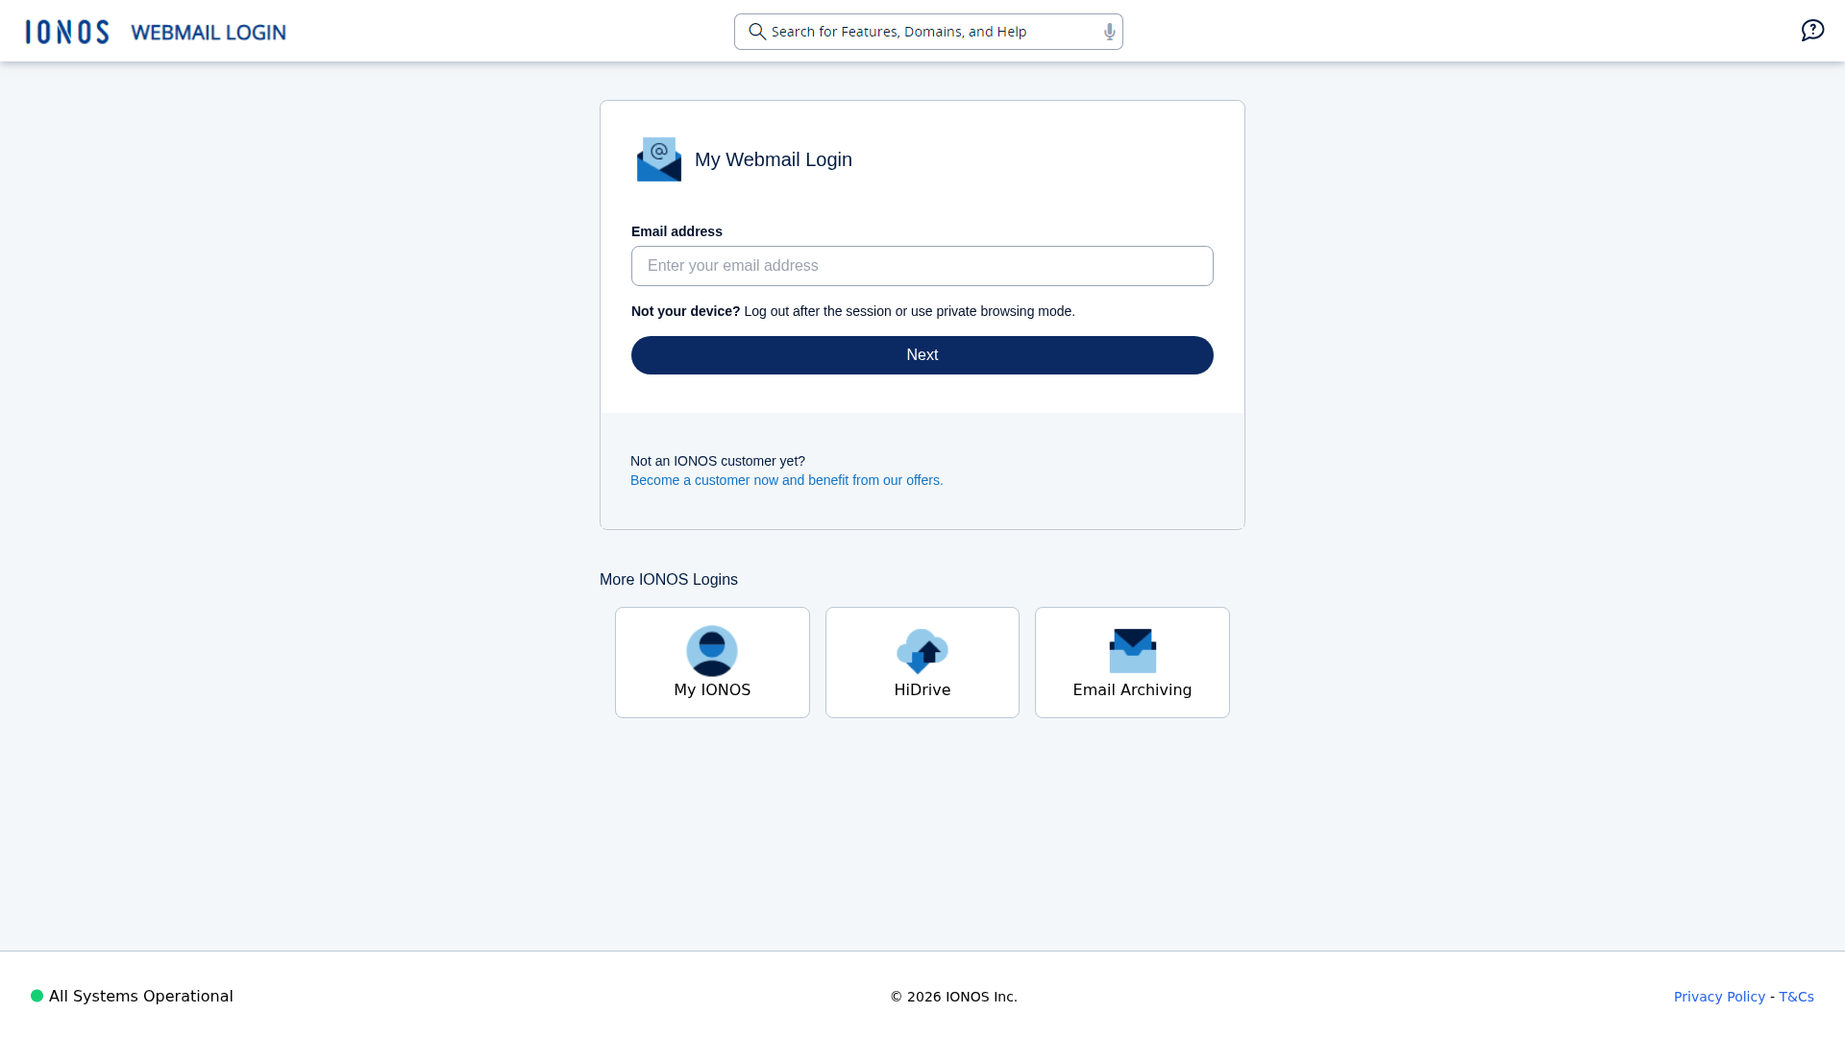
Task: Click the webmail envelope icon beside the title
Action: click(659, 159)
